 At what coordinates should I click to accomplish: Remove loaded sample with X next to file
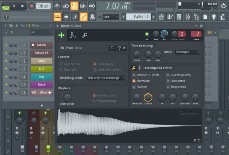(124, 48)
